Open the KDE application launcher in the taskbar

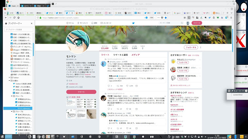(2, 137)
